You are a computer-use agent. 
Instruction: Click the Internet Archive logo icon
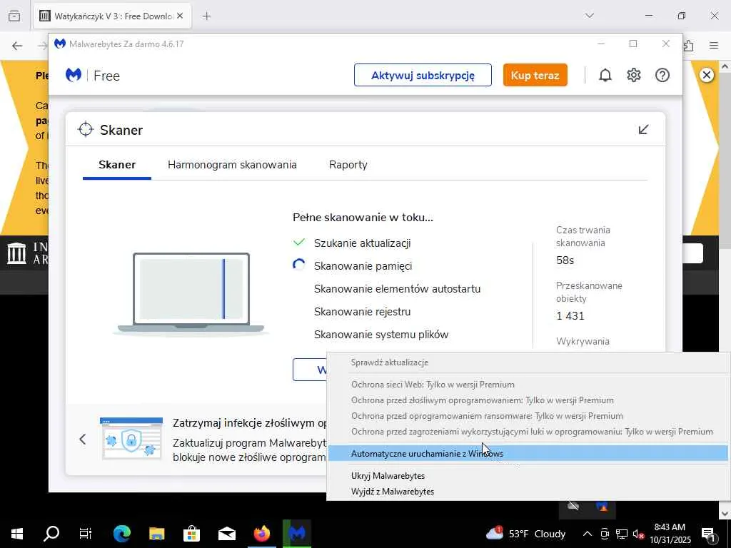[17, 253]
